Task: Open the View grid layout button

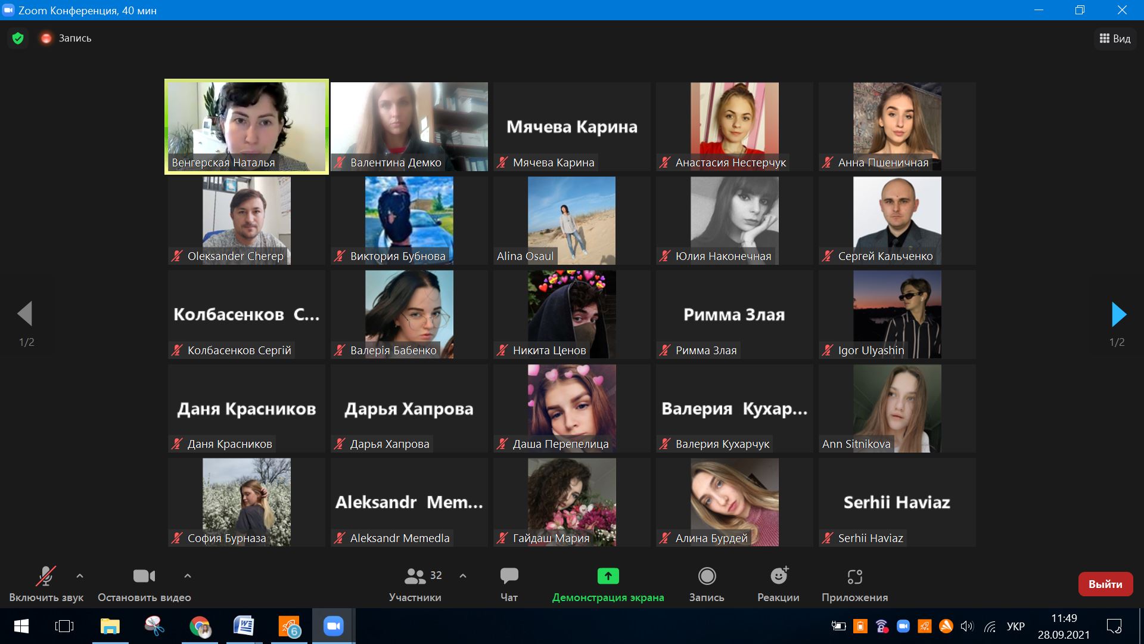Action: point(1115,38)
